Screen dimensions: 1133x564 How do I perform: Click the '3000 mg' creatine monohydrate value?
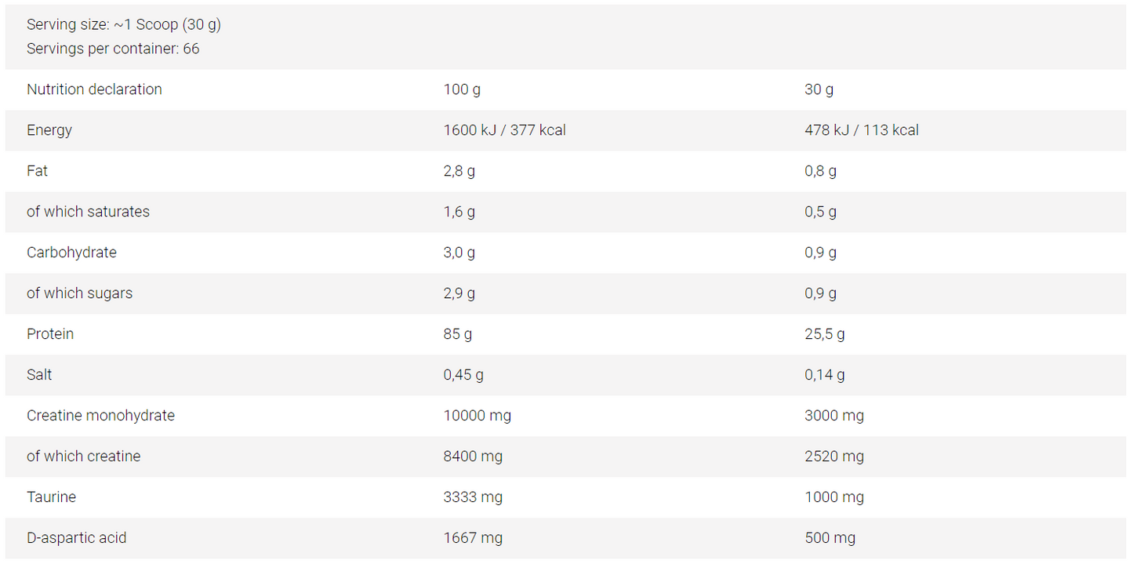833,416
